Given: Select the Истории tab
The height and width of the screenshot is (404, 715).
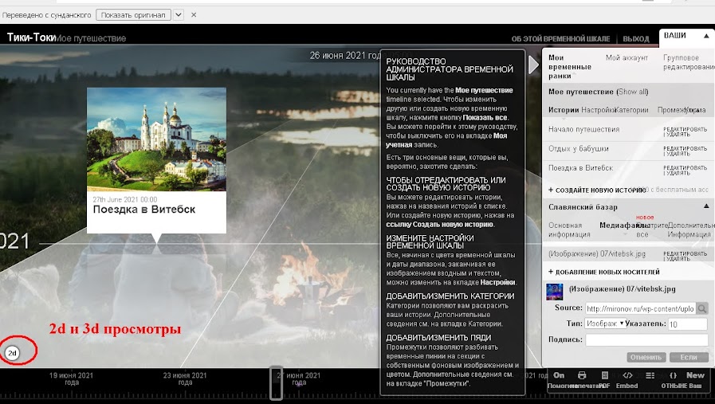Looking at the screenshot, I should (564, 110).
